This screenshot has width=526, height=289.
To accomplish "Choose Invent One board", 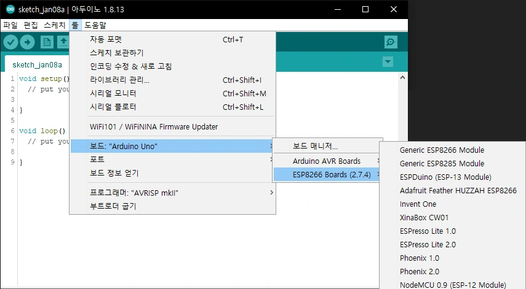I will point(453,204).
